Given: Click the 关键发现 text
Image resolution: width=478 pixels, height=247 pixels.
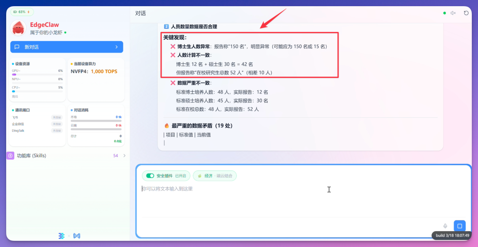Looking at the screenshot, I should (175, 38).
